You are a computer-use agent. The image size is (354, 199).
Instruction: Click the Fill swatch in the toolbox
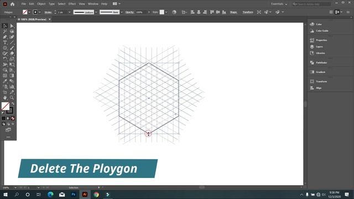6,106
